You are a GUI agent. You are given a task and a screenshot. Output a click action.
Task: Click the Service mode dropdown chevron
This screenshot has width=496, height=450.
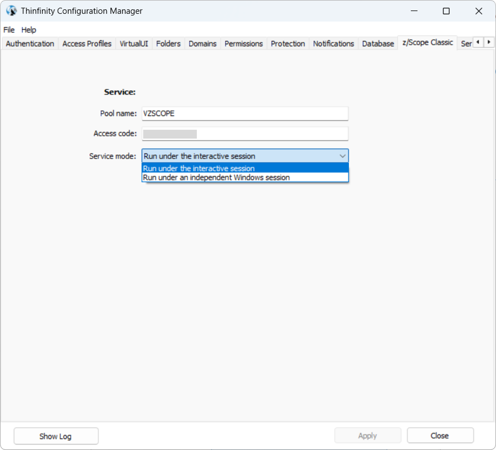click(342, 156)
